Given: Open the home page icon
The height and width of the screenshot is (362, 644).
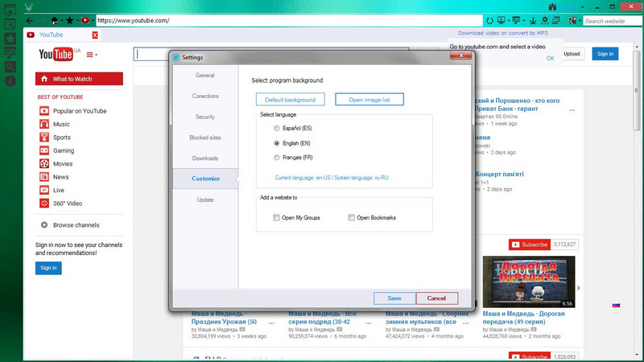Looking at the screenshot, I should [x=54, y=21].
